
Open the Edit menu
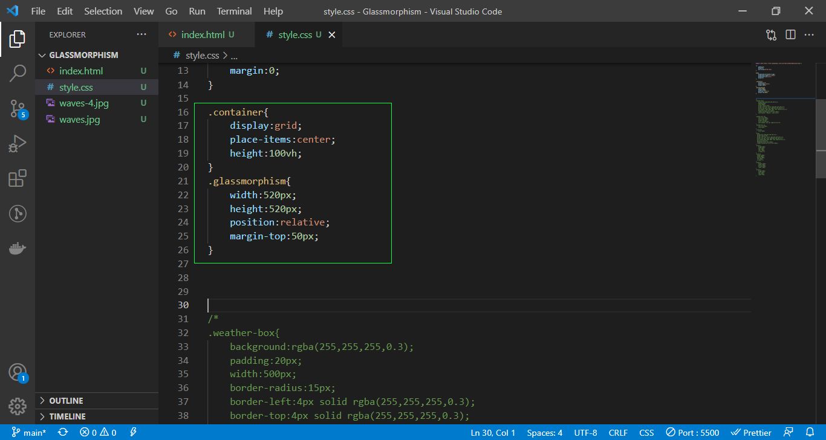(x=65, y=11)
